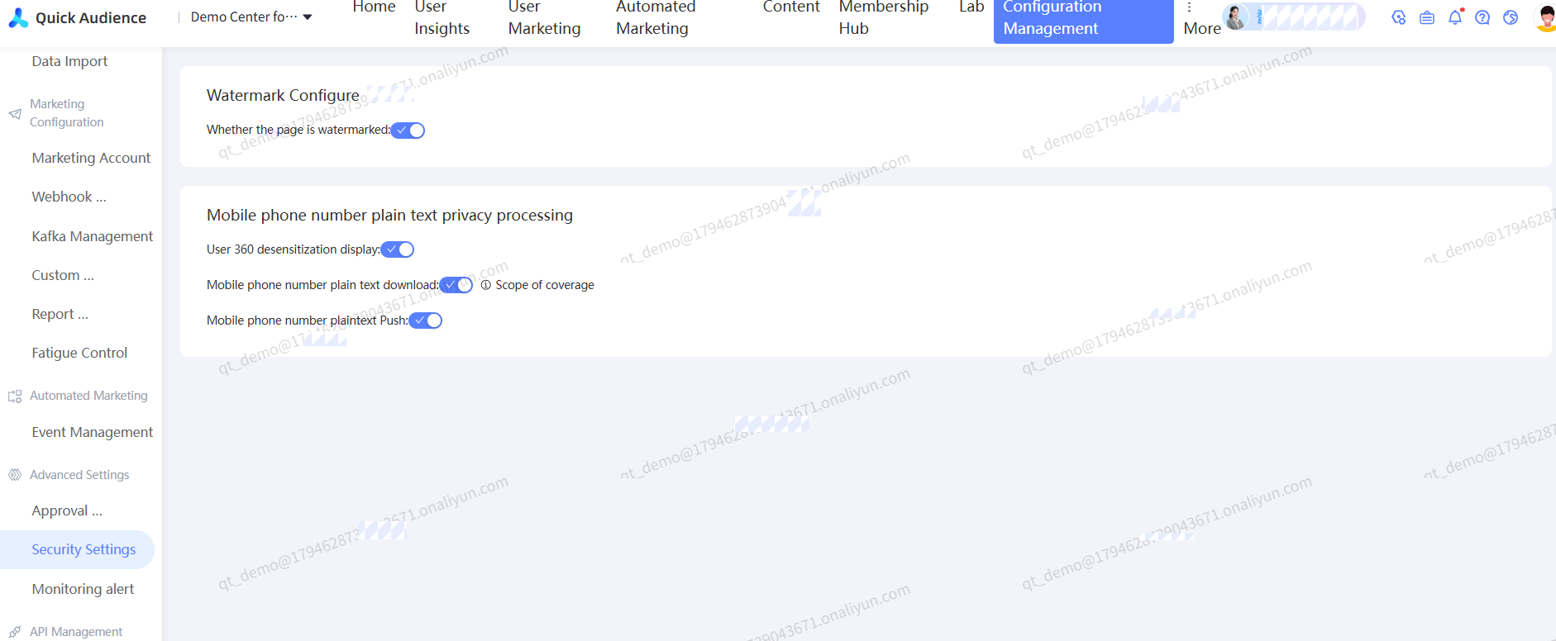Click the API Management rocket icon

pyautogui.click(x=15, y=632)
